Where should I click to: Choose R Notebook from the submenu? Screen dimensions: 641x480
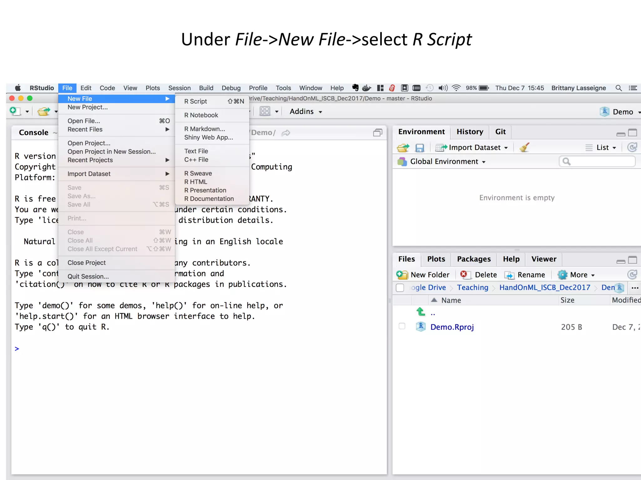click(x=212, y=115)
